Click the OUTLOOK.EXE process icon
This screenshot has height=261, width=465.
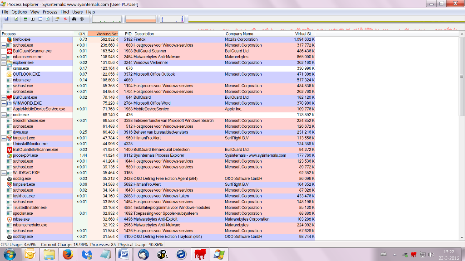(x=9, y=74)
